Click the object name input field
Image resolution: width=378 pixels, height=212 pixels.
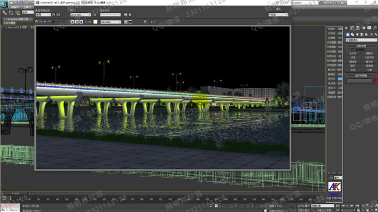point(359,80)
